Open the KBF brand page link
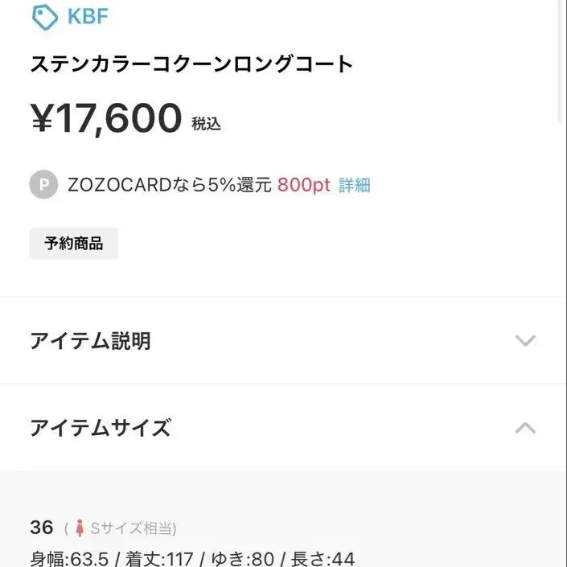This screenshot has height=567, width=567. 88,16
